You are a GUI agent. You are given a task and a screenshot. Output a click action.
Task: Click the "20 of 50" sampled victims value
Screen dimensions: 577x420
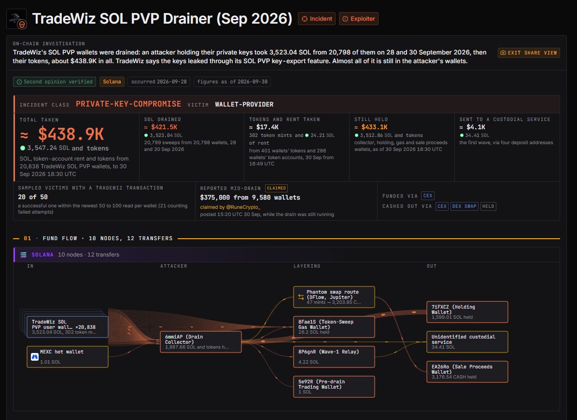33,197
